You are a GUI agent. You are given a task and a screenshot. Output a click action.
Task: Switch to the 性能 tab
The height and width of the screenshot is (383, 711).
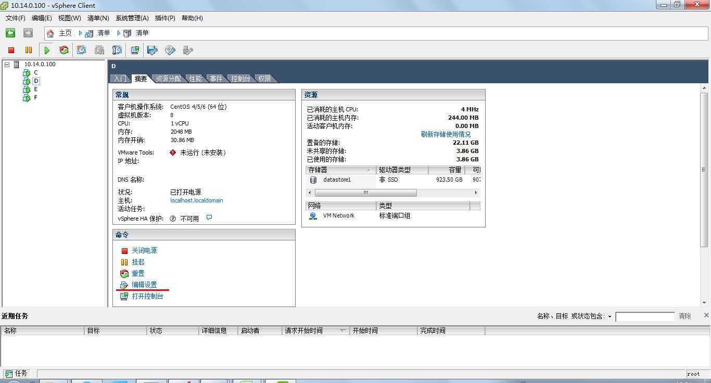click(x=195, y=79)
